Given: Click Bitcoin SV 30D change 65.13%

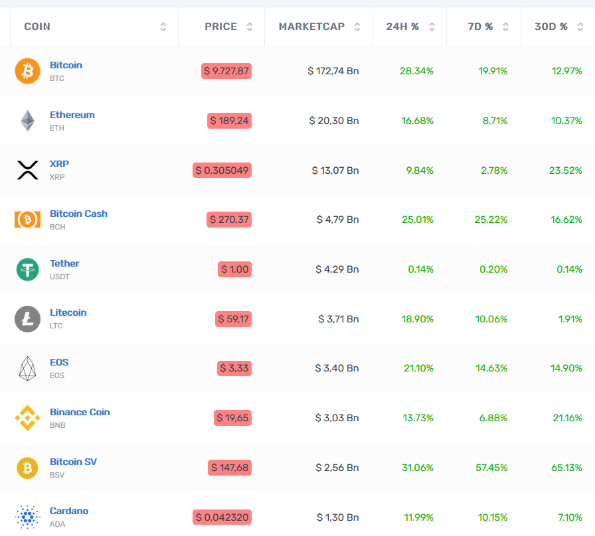Looking at the screenshot, I should tap(566, 468).
